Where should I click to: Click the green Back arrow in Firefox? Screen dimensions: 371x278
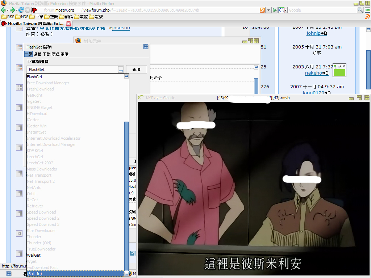(4, 10)
